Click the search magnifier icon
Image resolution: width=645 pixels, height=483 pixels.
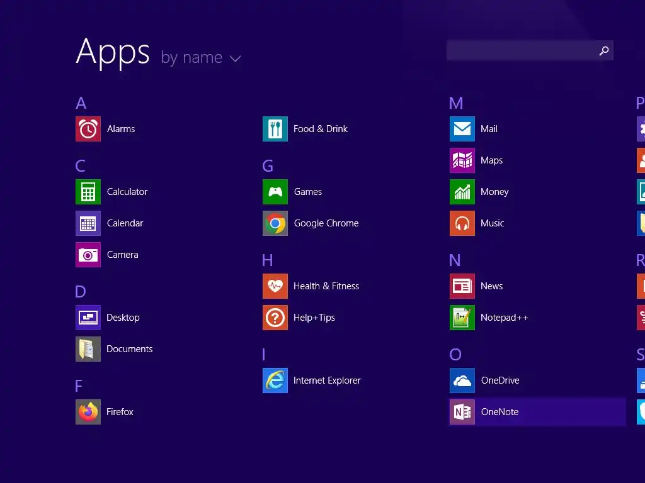(604, 50)
